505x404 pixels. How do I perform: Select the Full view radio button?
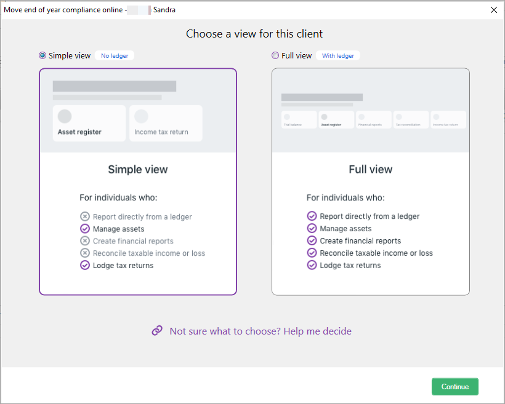click(x=275, y=55)
